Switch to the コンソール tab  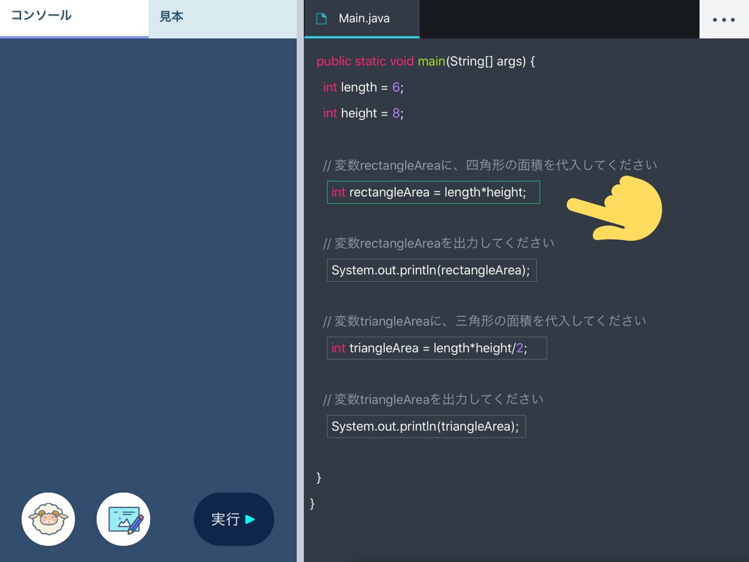(74, 19)
